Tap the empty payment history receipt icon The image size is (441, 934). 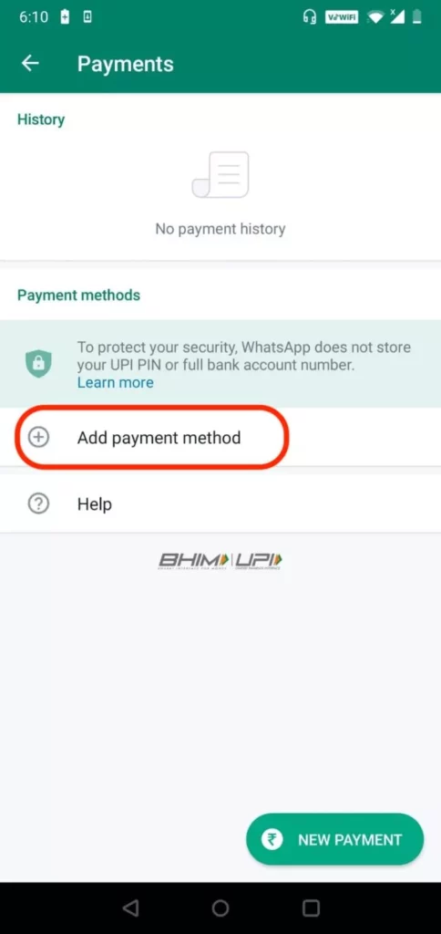tap(220, 174)
